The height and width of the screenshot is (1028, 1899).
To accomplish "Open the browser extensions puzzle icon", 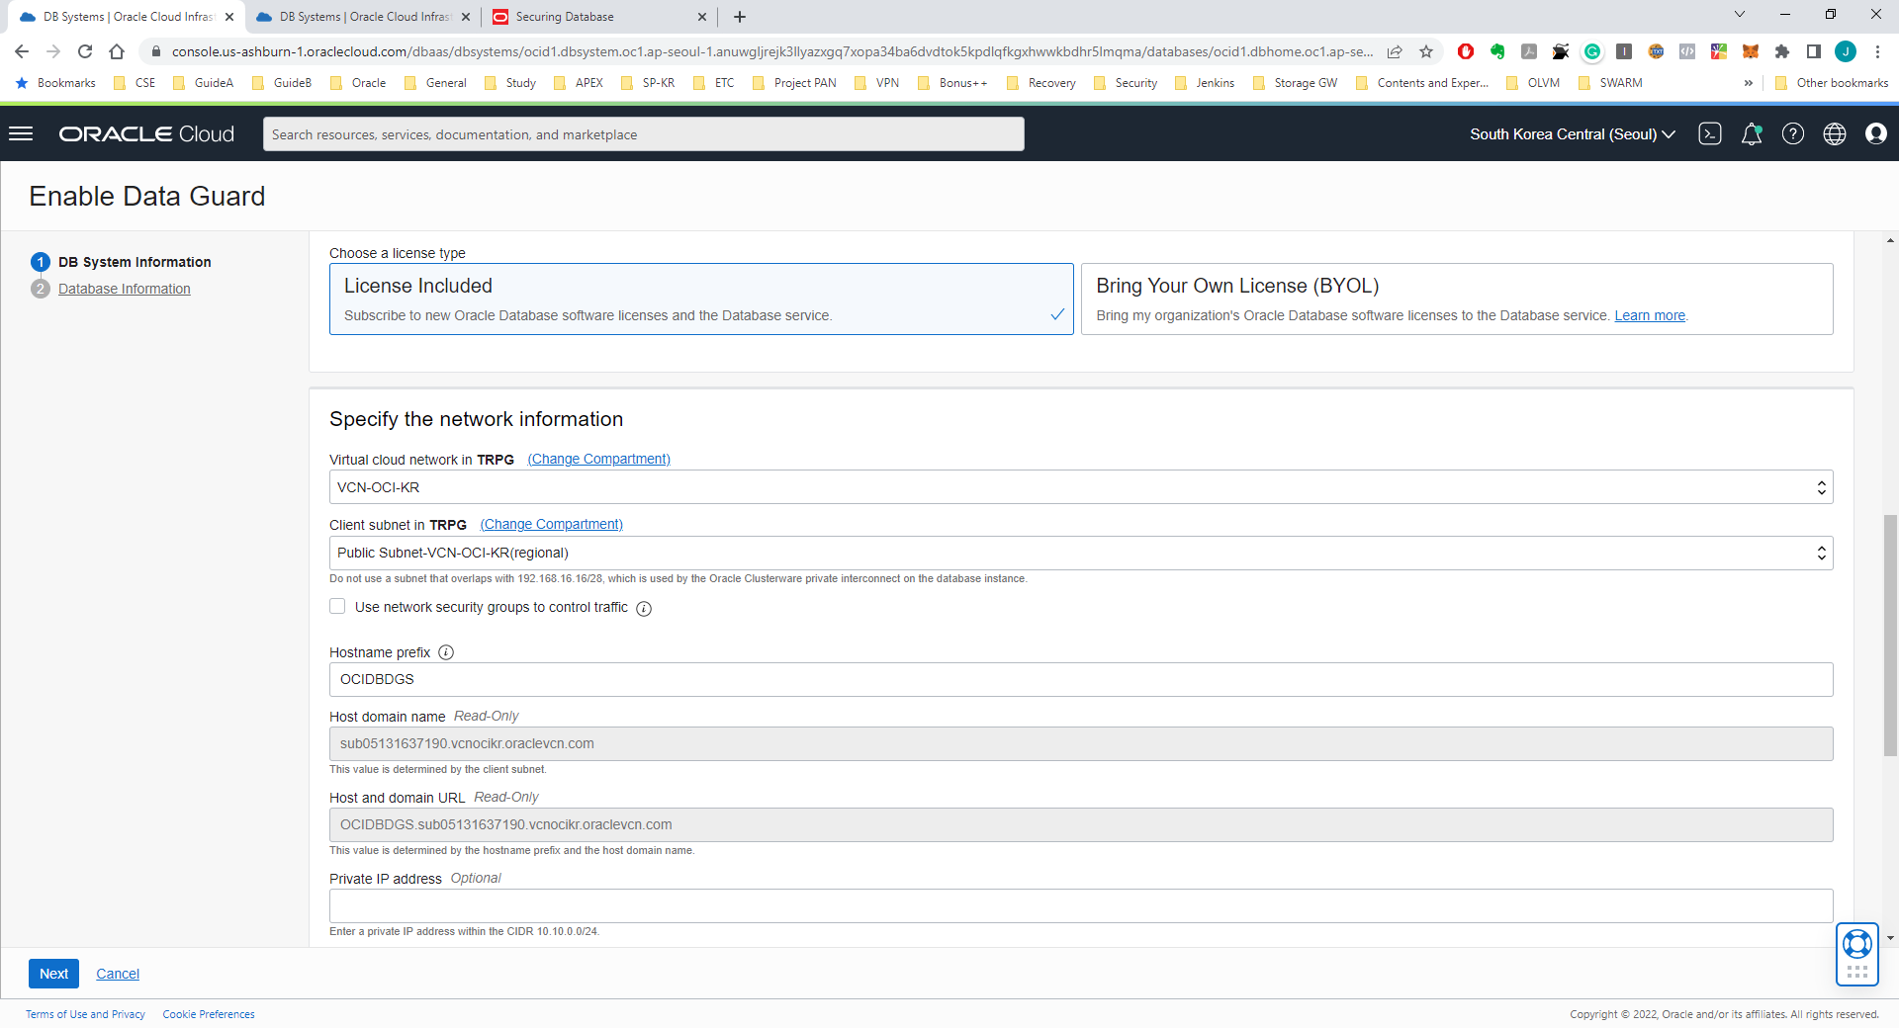I will click(1782, 51).
